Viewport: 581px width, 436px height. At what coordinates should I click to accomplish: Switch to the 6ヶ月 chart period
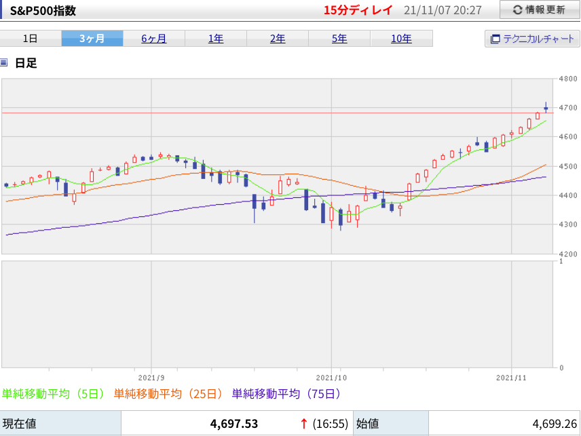[154, 39]
